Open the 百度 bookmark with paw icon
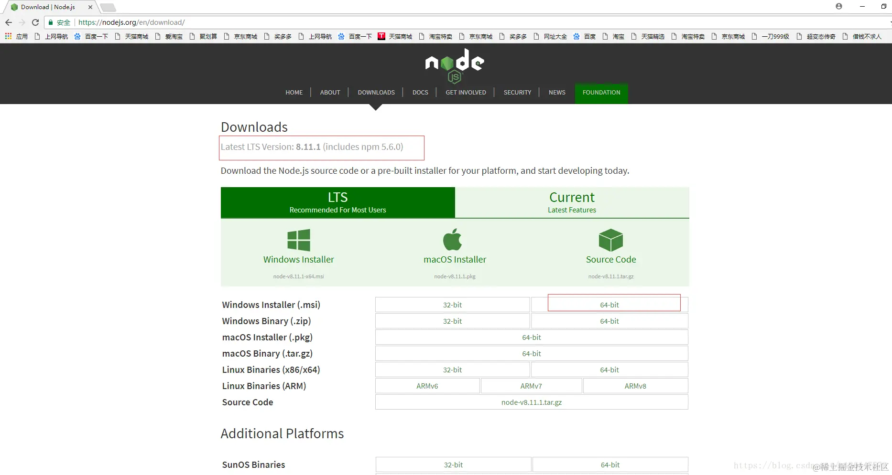Image resolution: width=892 pixels, height=475 pixels. click(584, 36)
